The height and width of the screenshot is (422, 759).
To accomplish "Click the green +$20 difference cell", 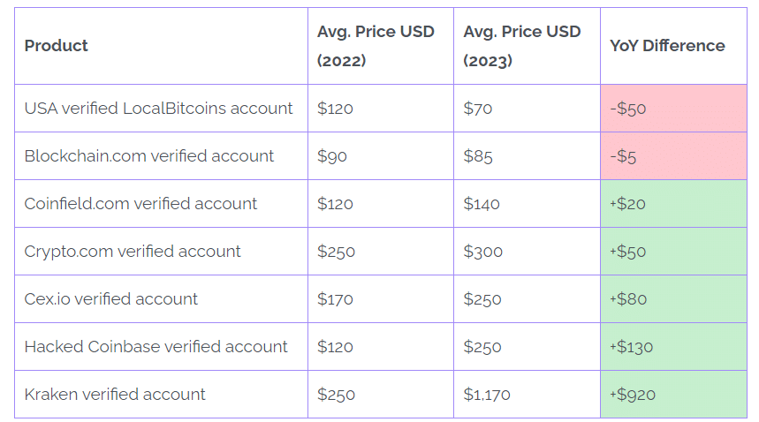I will point(628,204).
